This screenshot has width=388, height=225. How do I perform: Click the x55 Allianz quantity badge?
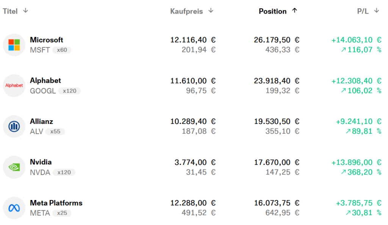coord(55,131)
